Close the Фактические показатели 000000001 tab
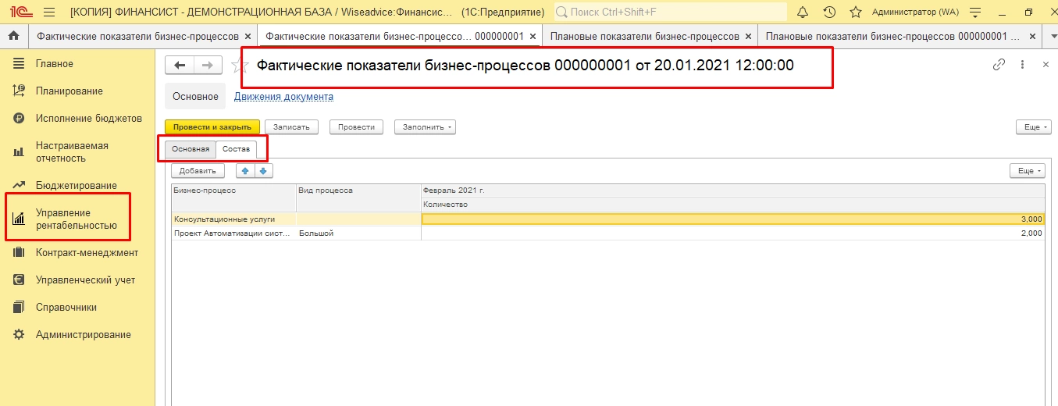 [533, 37]
